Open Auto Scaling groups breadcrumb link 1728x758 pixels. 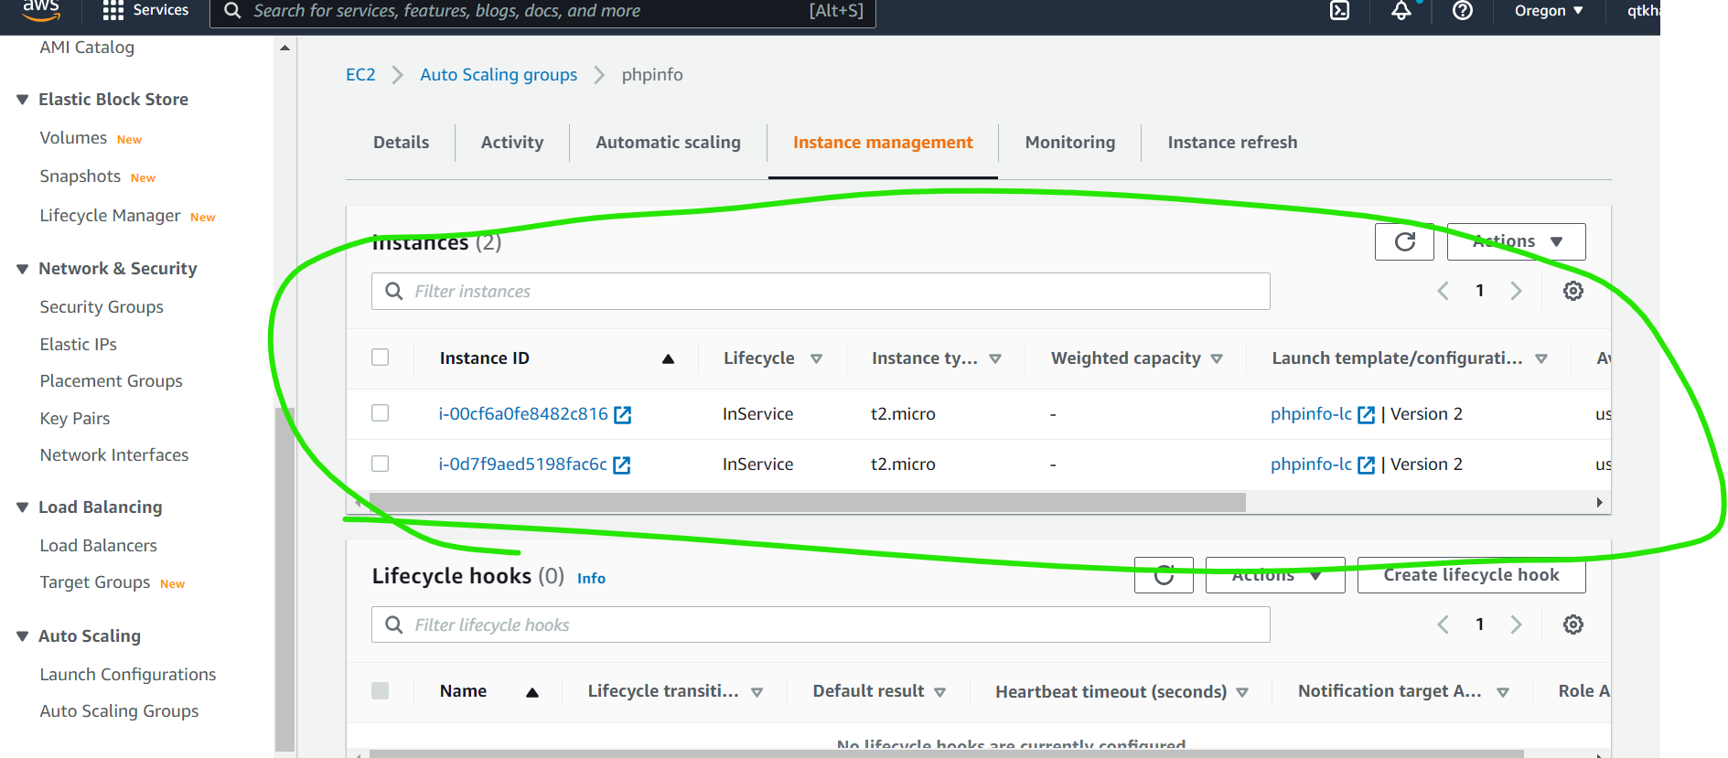click(x=499, y=75)
